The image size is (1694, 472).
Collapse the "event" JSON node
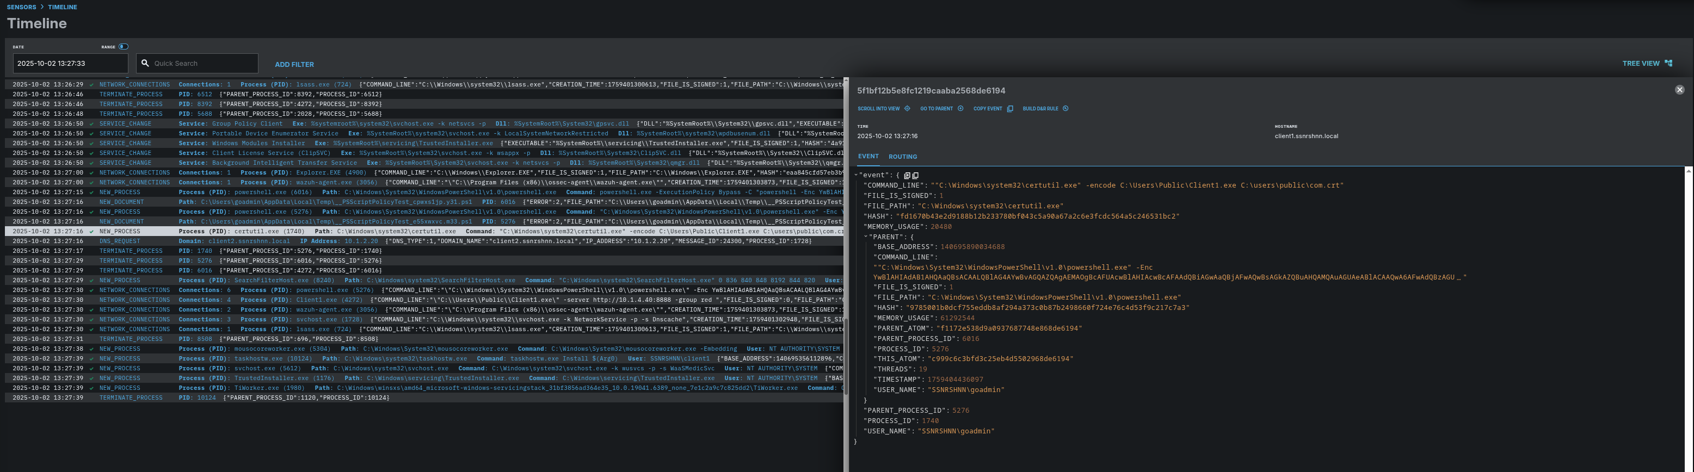(855, 175)
